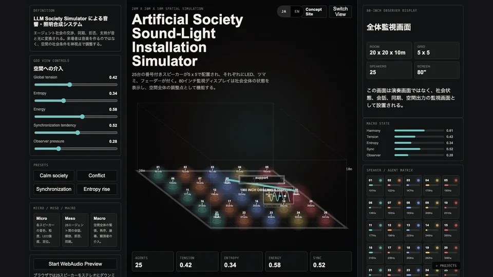
Task: Apply the Synchronization preset
Action: tap(54, 189)
